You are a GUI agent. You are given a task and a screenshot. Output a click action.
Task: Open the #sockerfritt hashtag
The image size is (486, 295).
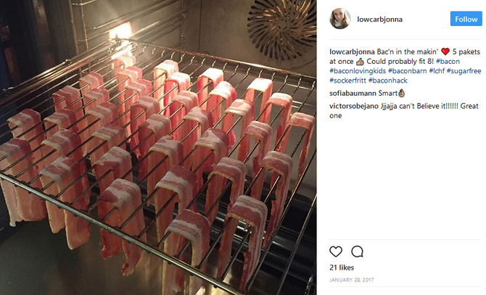click(x=347, y=80)
